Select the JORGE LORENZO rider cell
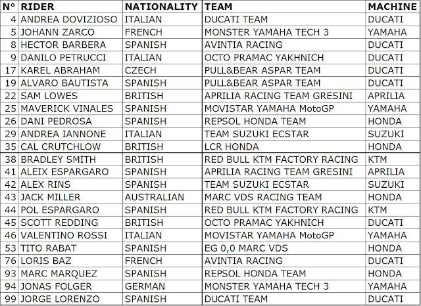Image resolution: width=421 pixels, height=306 pixels. (x=58, y=298)
